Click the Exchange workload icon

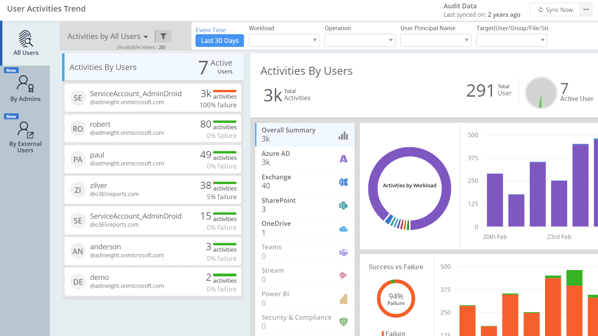point(343,182)
